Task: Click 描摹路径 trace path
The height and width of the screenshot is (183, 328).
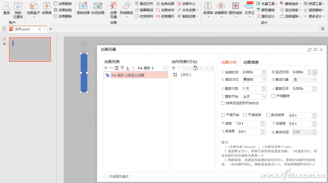Action: [144, 10]
